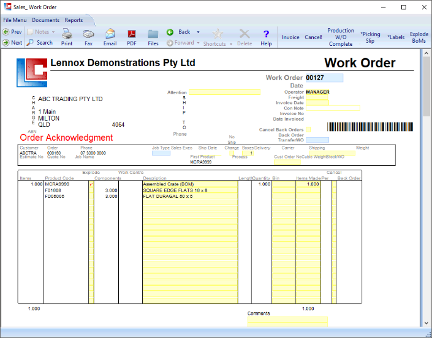Click the Print icon in toolbar
Screen dimensions: 432x338
click(67, 34)
